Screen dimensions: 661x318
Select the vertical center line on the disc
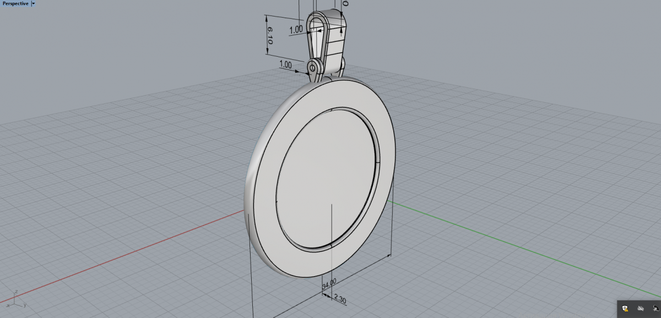(x=331, y=231)
